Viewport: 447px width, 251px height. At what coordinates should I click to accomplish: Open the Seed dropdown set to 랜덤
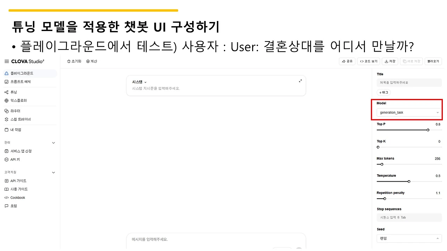[409, 238]
